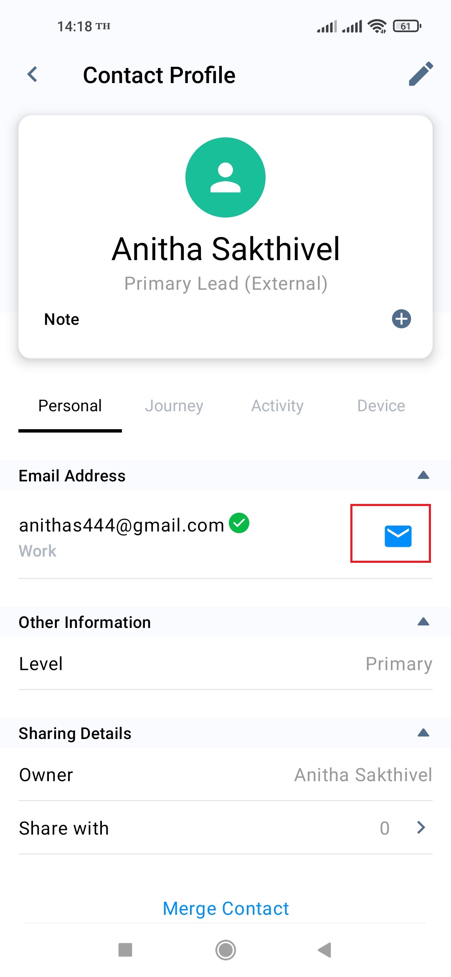451x977 pixels.
Task: Tap the Merge Contact link
Action: click(225, 909)
